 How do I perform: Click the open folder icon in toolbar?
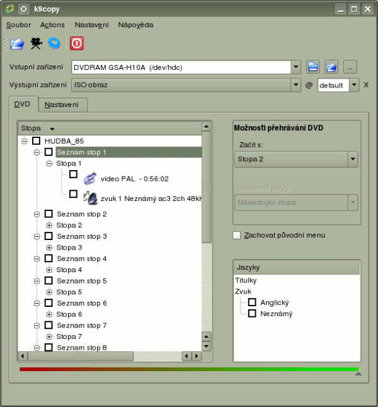(17, 43)
